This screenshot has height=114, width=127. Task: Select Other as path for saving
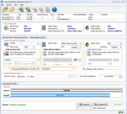point(28,77)
